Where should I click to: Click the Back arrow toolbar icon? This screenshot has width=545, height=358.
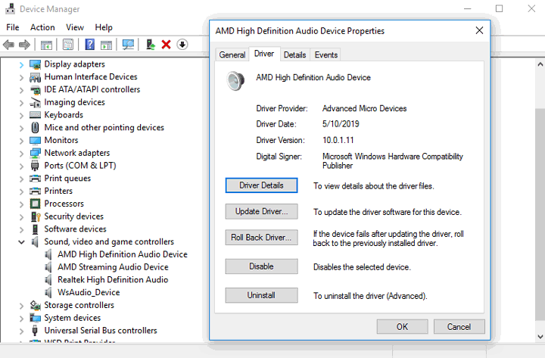8,45
